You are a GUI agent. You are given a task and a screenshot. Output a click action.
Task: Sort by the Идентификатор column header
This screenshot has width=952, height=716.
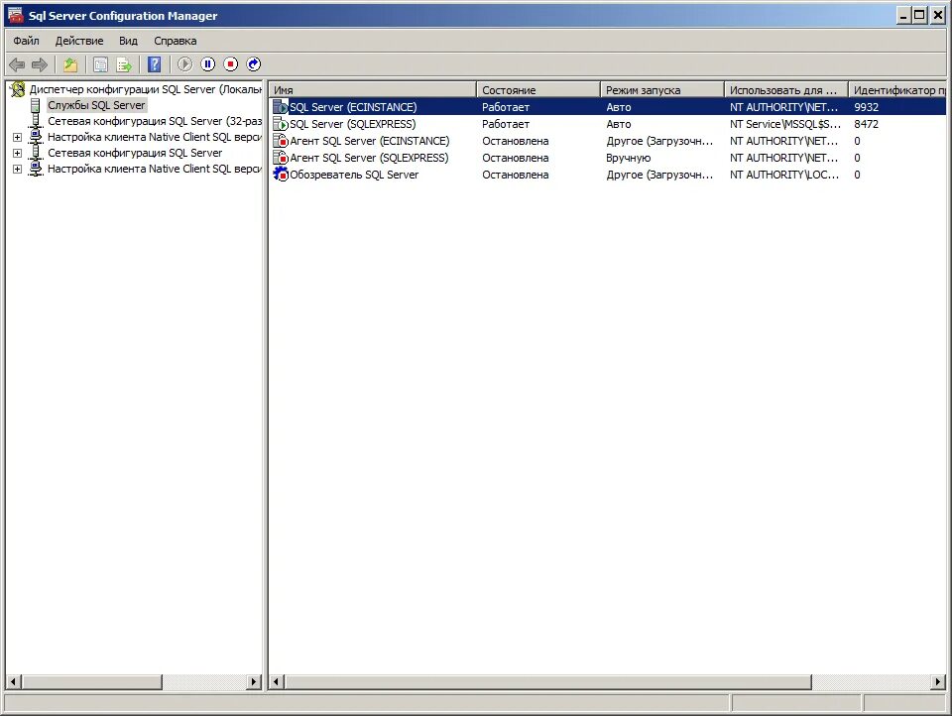click(x=897, y=90)
